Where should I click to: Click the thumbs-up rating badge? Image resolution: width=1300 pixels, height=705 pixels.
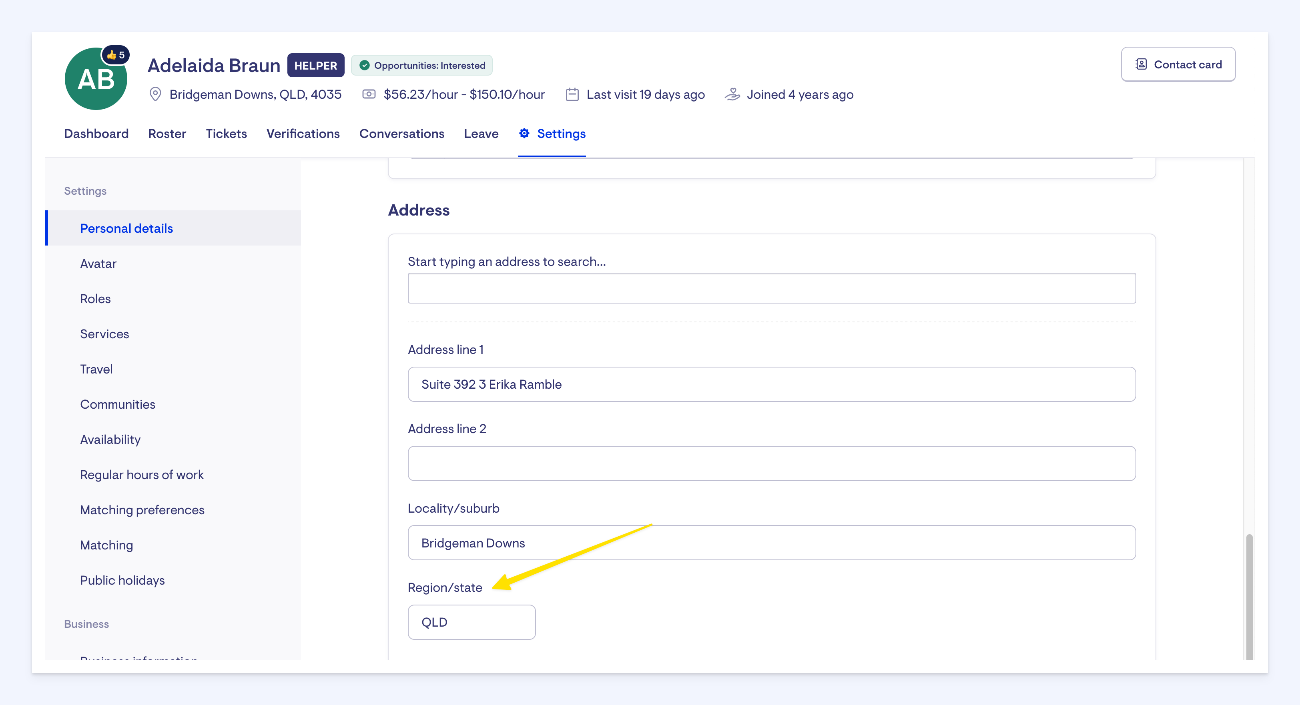[116, 55]
